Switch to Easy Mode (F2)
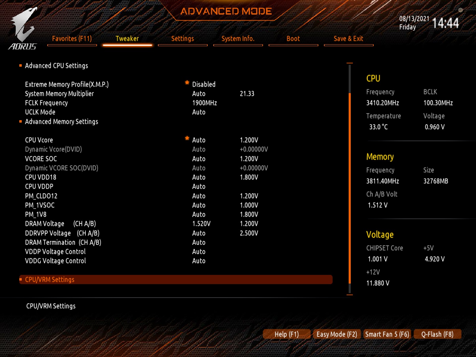Screen dimensions: 476x357 [x=337, y=334]
